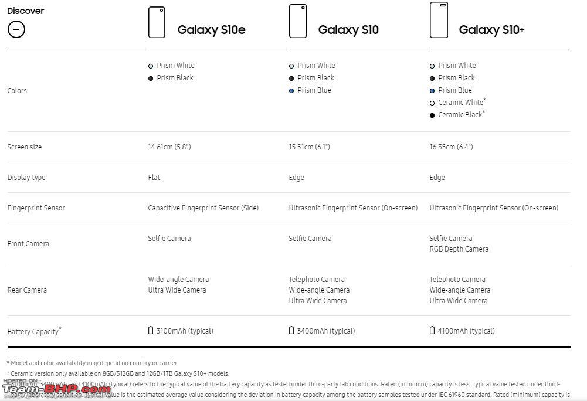Click the Galaxy S10e phone outline icon
The height and width of the screenshot is (401, 587).
coord(157,22)
